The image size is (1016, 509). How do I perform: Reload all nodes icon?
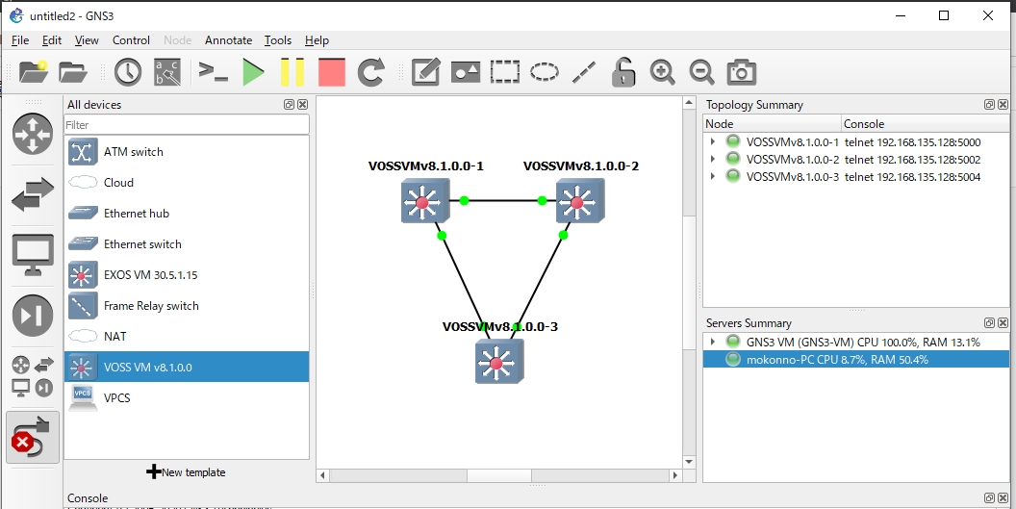coord(371,72)
